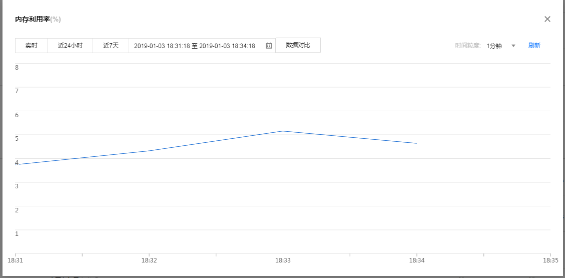Click the start date 2019-01-03 18:31:18
This screenshot has height=278, width=565.
click(162, 46)
